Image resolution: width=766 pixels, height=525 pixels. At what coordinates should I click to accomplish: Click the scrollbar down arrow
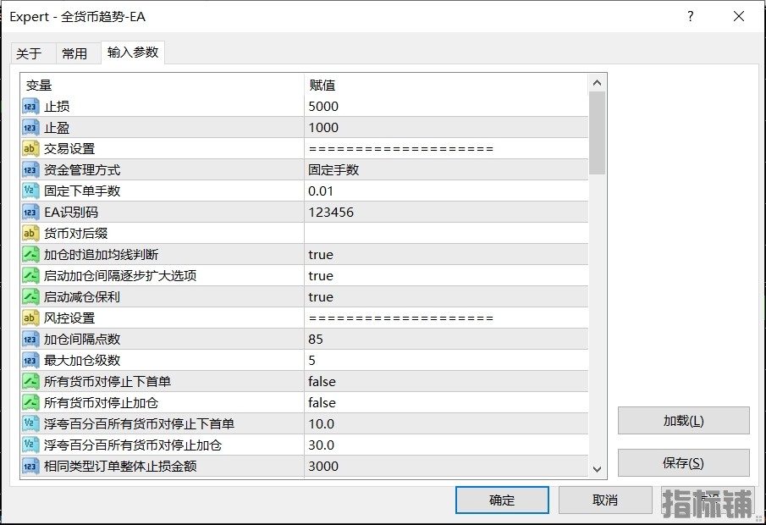point(597,469)
